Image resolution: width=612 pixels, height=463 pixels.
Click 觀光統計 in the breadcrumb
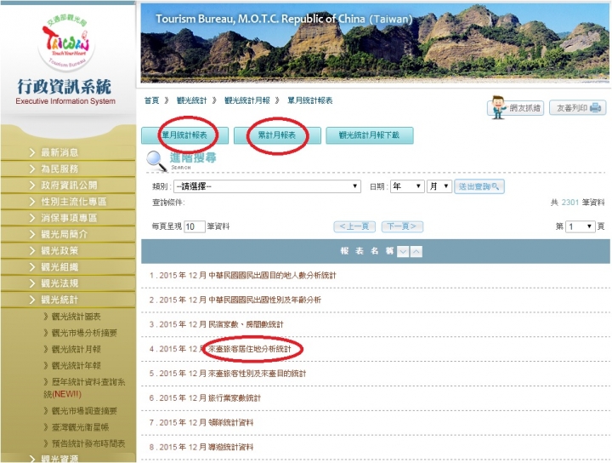click(191, 100)
